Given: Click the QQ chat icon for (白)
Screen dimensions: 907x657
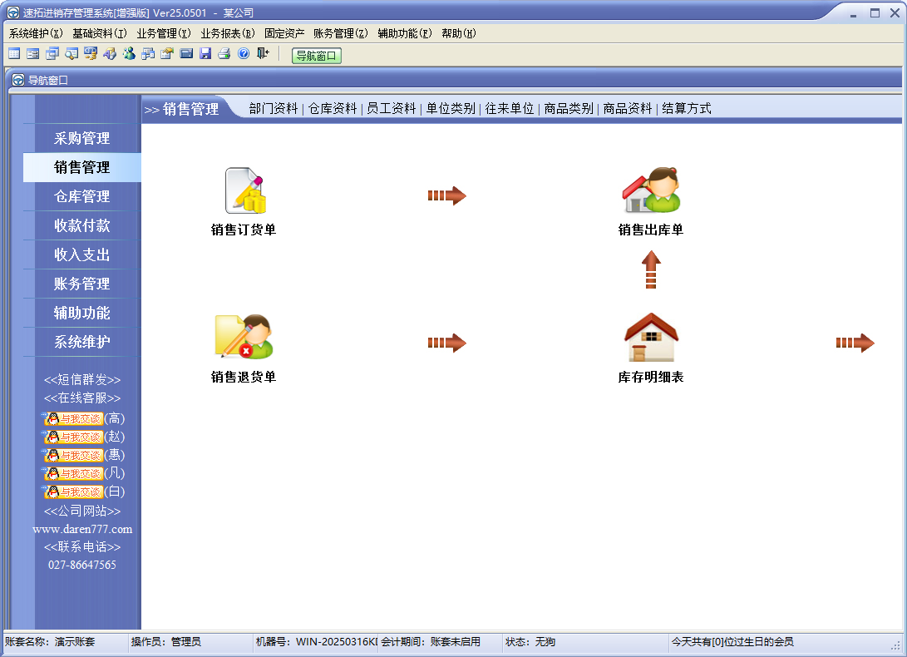Looking at the screenshot, I should pyautogui.click(x=73, y=492).
